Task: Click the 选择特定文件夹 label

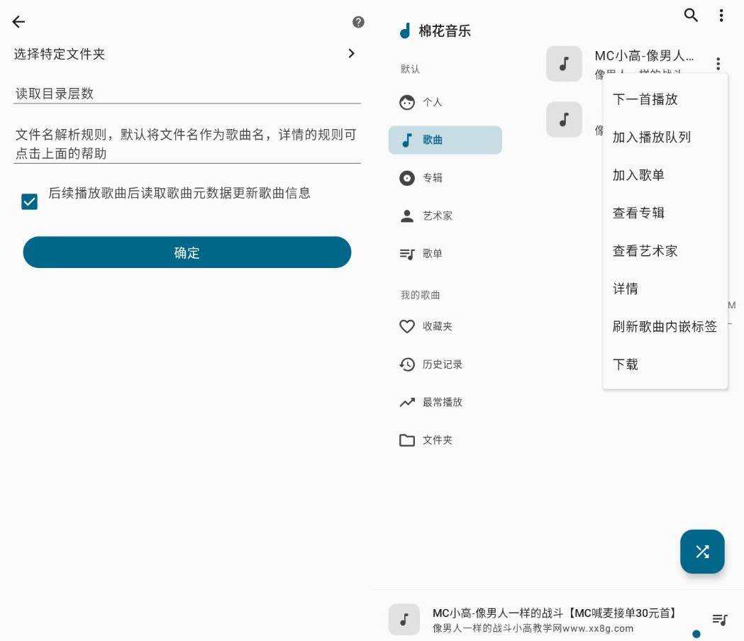Action: coord(60,54)
